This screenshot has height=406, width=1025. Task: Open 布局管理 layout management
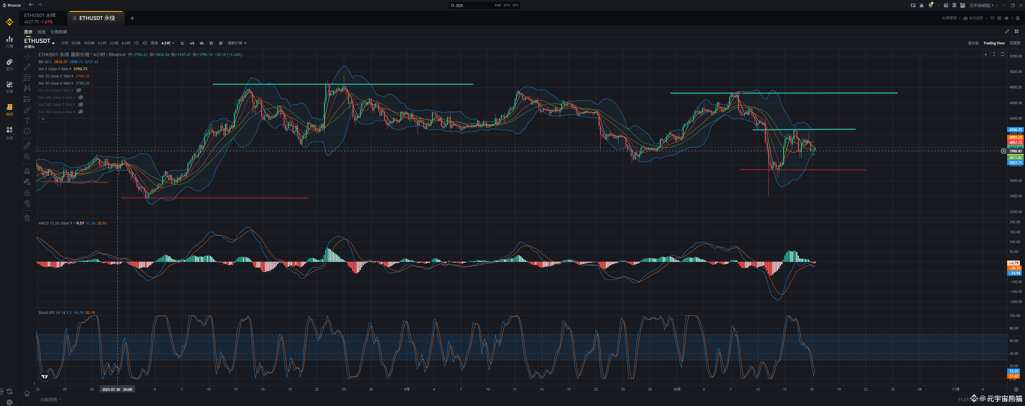[x=949, y=18]
